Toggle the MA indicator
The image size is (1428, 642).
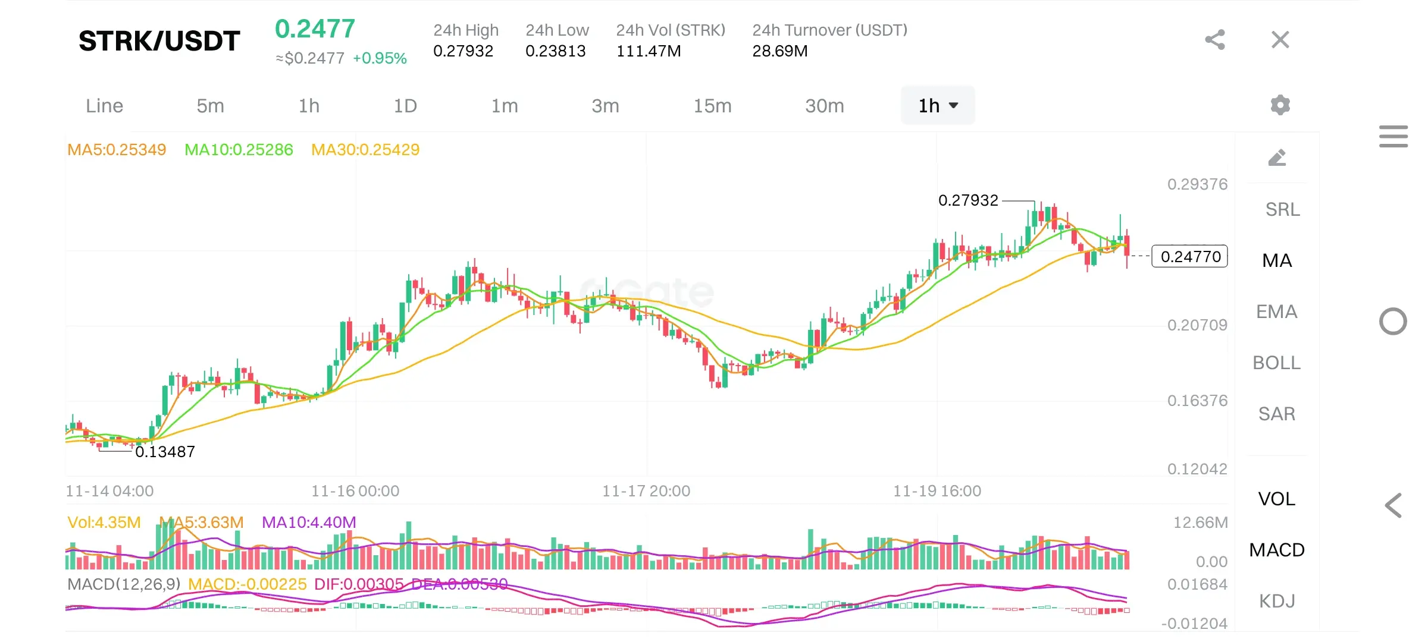point(1277,260)
